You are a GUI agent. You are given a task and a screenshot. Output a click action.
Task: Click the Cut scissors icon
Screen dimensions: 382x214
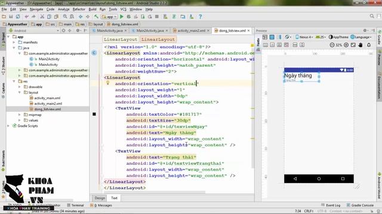[x=42, y=17]
